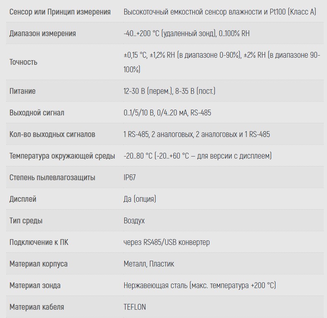This screenshot has height=318, width=327.
Task: Click the "Металл, Пластик" housing material value
Action: click(x=149, y=264)
